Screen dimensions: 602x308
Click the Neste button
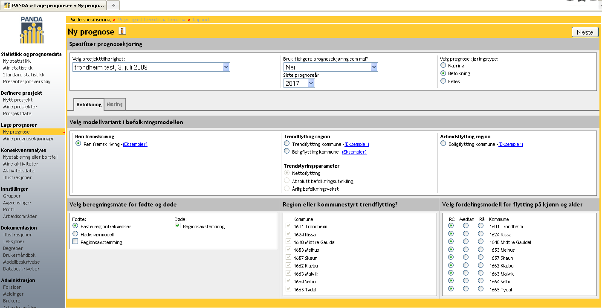[x=585, y=32]
